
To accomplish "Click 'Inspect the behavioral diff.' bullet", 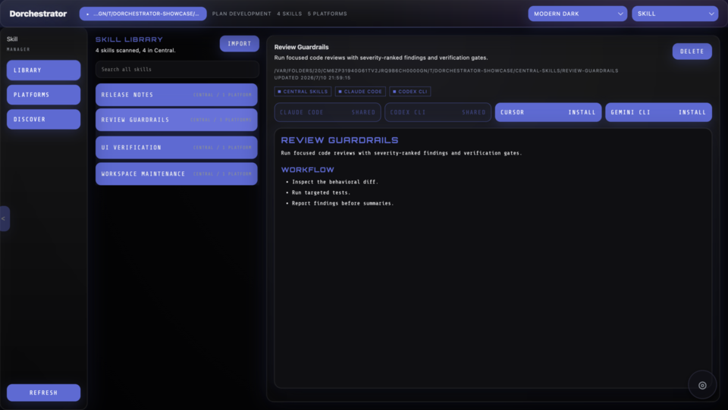I will [x=334, y=182].
